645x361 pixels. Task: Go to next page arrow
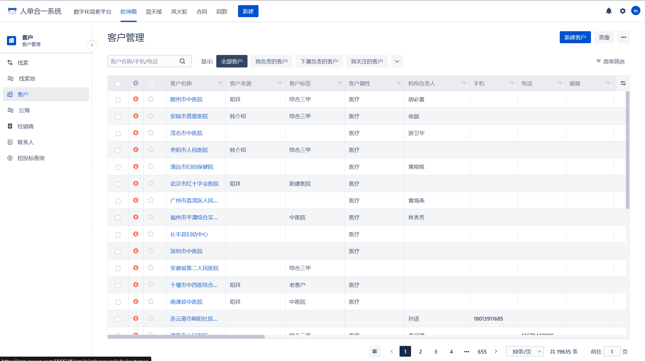tap(496, 351)
